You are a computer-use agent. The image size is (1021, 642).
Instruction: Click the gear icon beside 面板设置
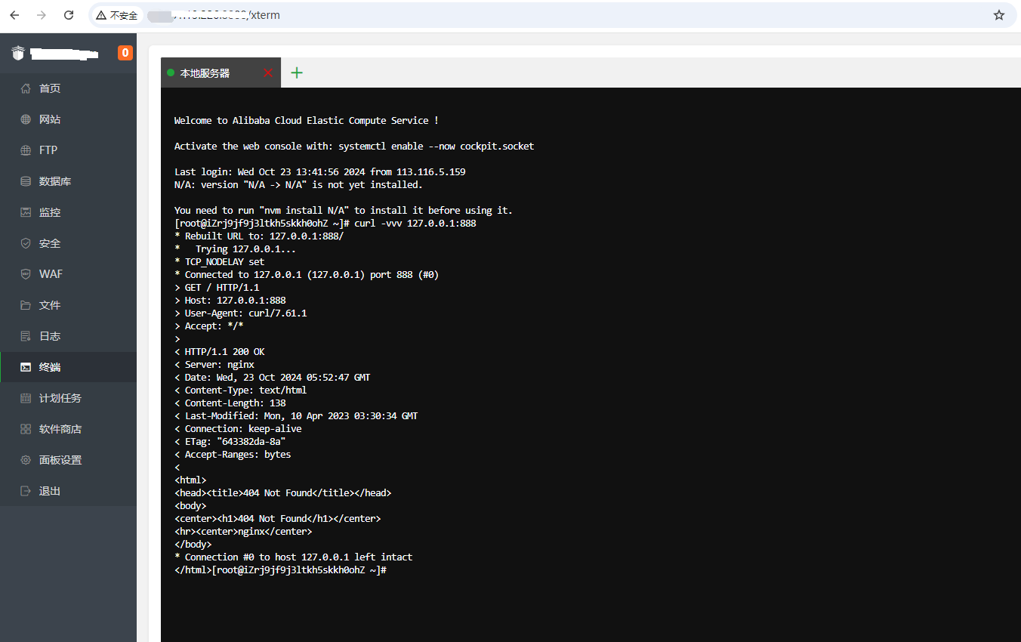click(x=26, y=460)
